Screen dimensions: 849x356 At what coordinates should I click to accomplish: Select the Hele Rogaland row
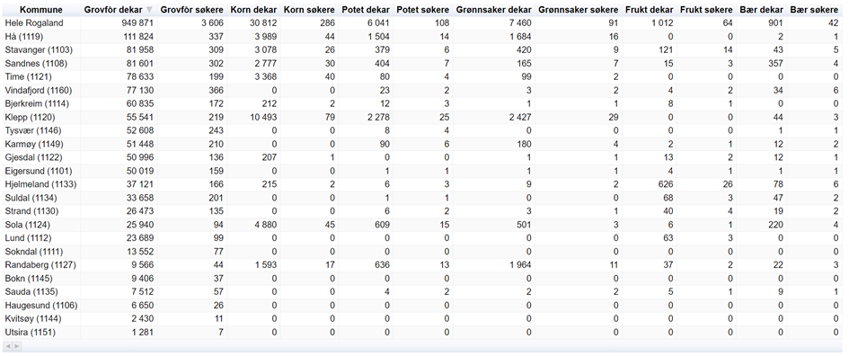422,22
